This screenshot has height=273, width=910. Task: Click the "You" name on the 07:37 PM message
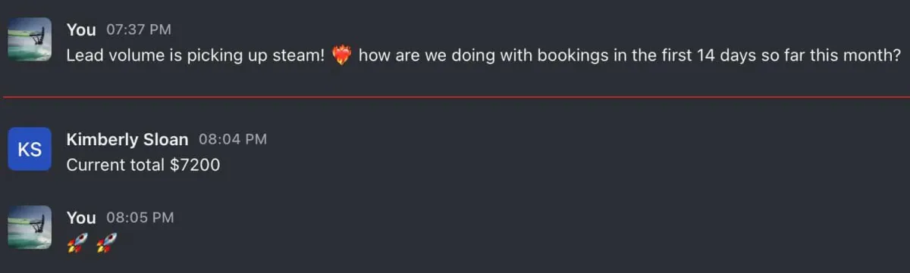(x=81, y=29)
